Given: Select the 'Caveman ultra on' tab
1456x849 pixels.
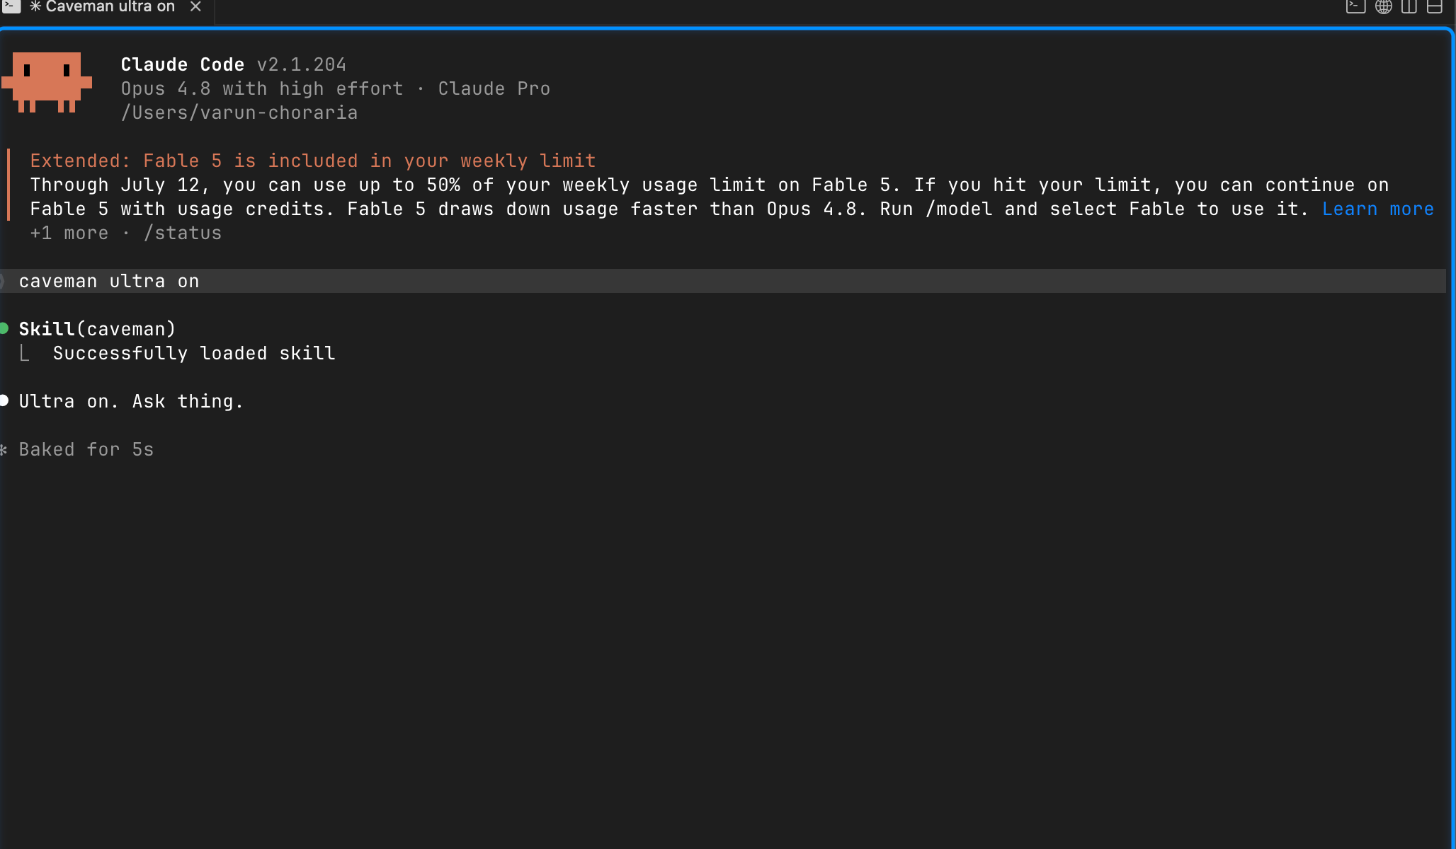Looking at the screenshot, I should pyautogui.click(x=110, y=7).
